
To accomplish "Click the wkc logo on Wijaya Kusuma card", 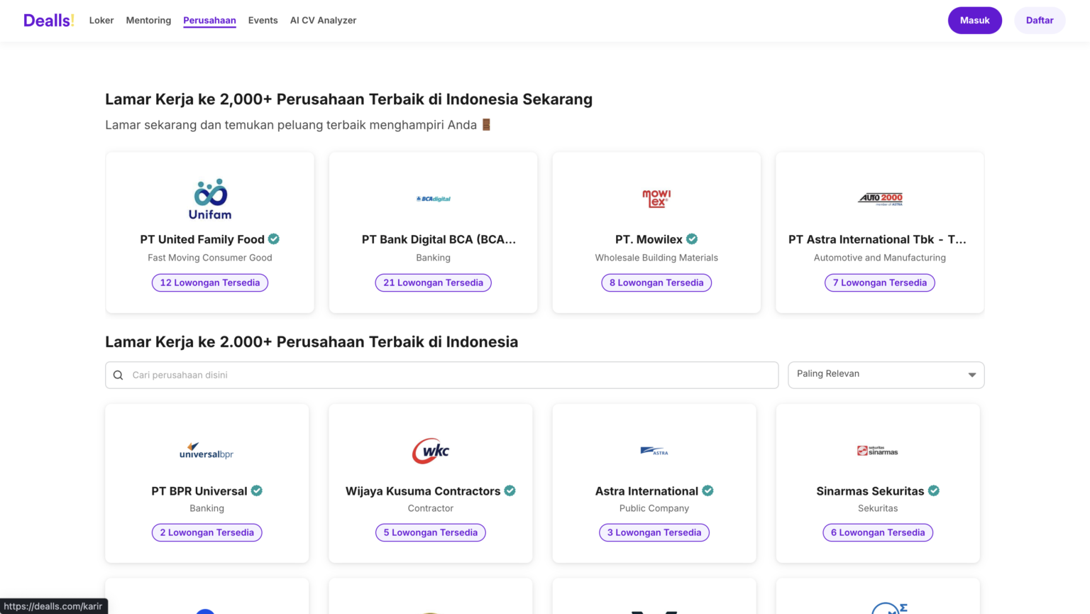I will tap(430, 450).
